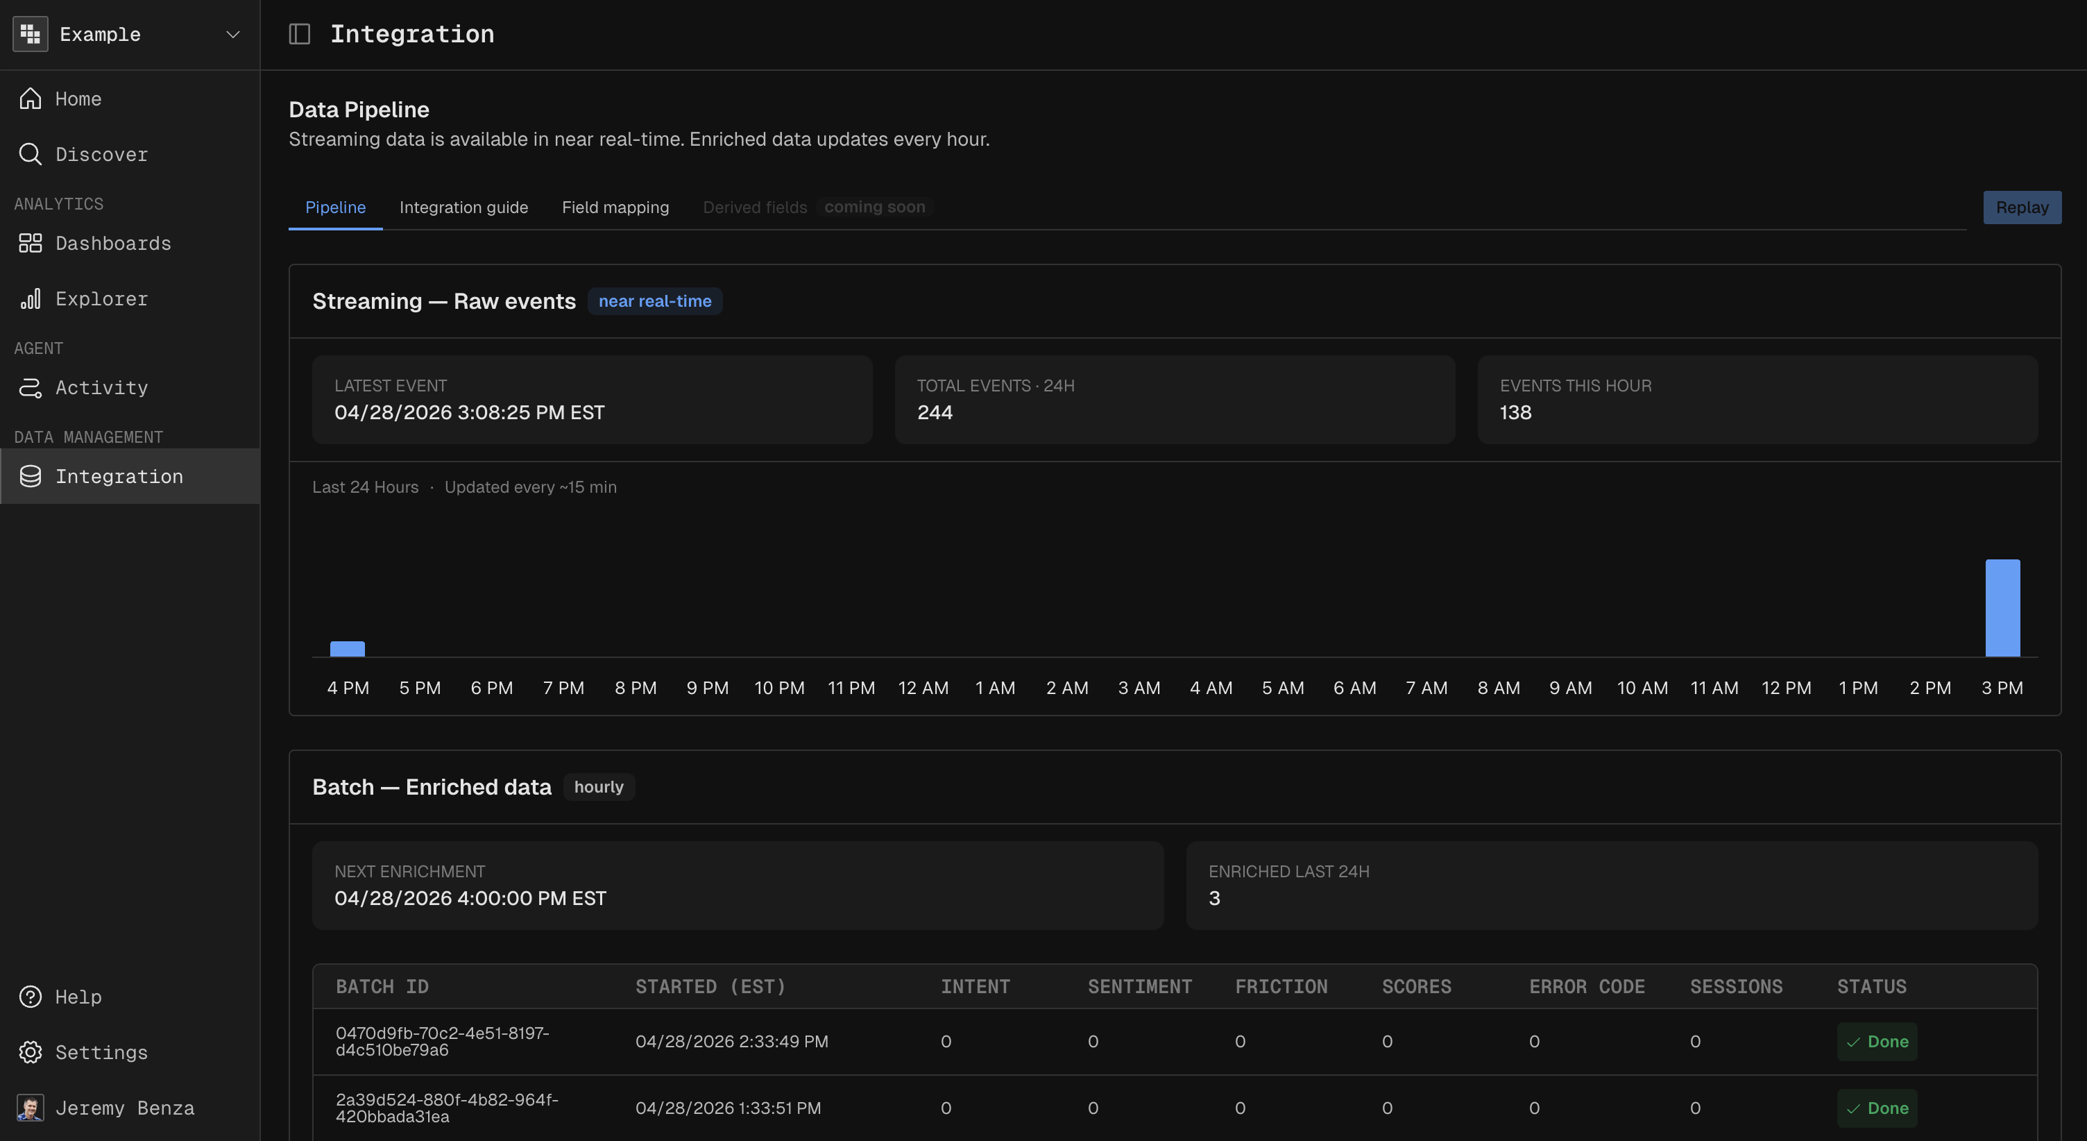Click the Example workspace logo
Image resolution: width=2087 pixels, height=1141 pixels.
tap(30, 34)
